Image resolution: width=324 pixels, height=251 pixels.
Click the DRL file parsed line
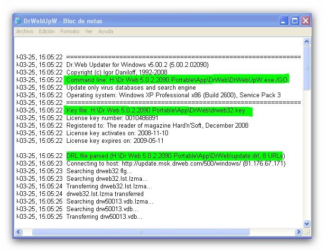coord(175,156)
